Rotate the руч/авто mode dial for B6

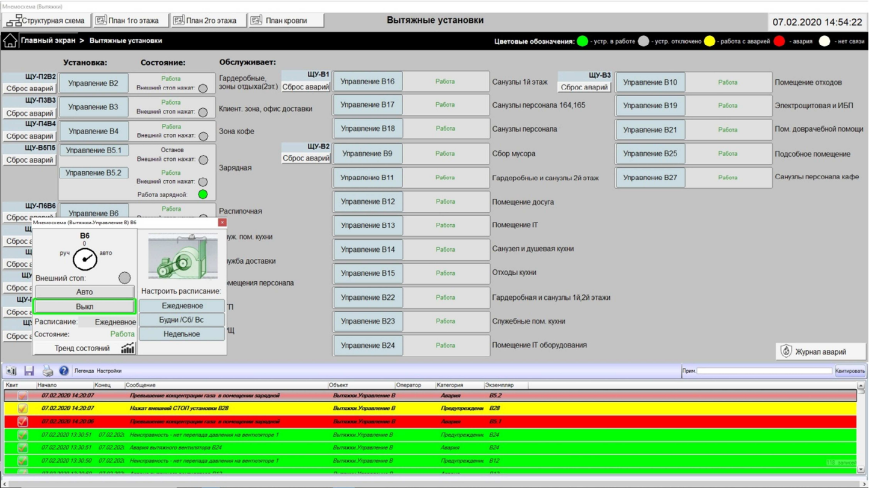coord(85,258)
